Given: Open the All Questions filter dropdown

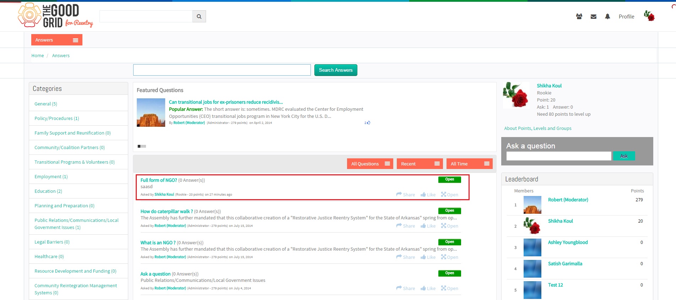Looking at the screenshot, I should coord(370,164).
